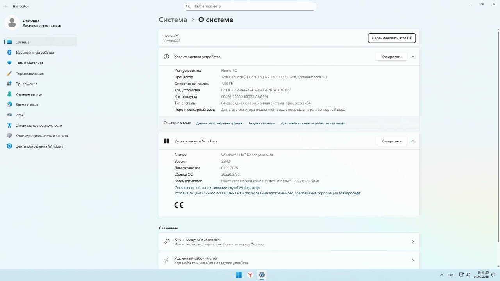Screen dimensions: 500x281
Task: Open Bluetooth и устройства settings
Action: coord(41,52)
